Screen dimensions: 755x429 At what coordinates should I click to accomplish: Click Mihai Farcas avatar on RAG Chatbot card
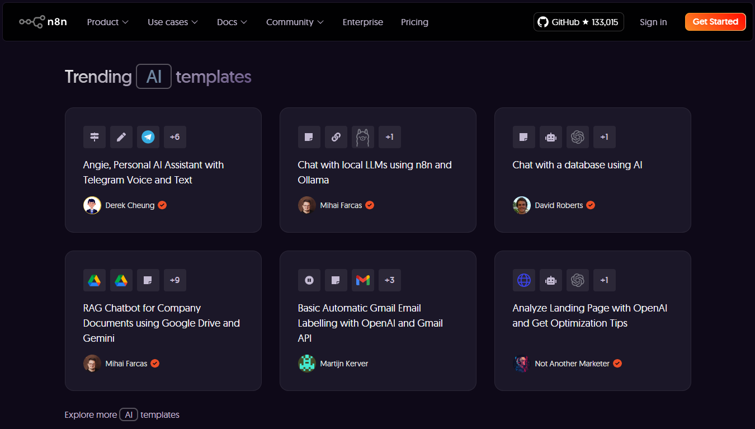92,364
